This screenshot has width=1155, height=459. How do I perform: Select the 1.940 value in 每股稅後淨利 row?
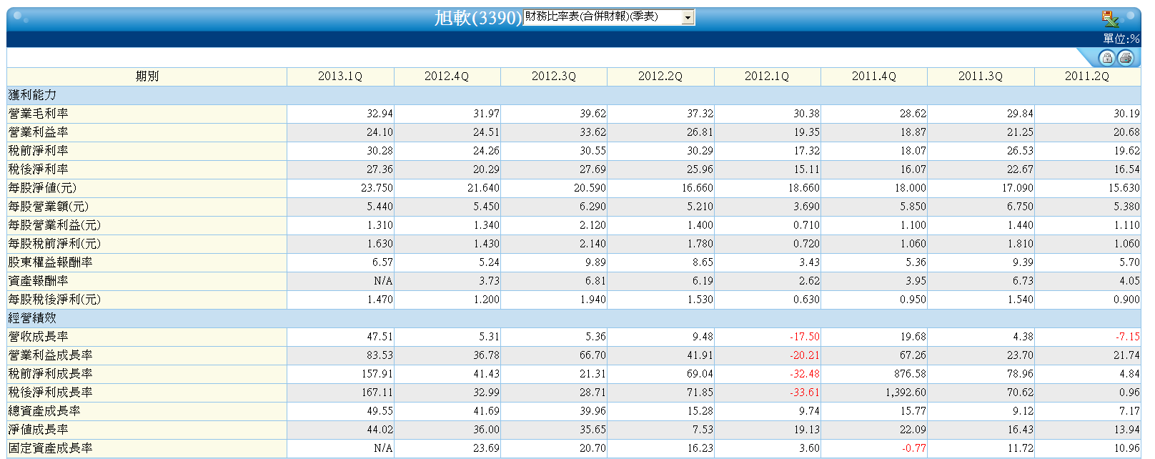[x=593, y=300]
